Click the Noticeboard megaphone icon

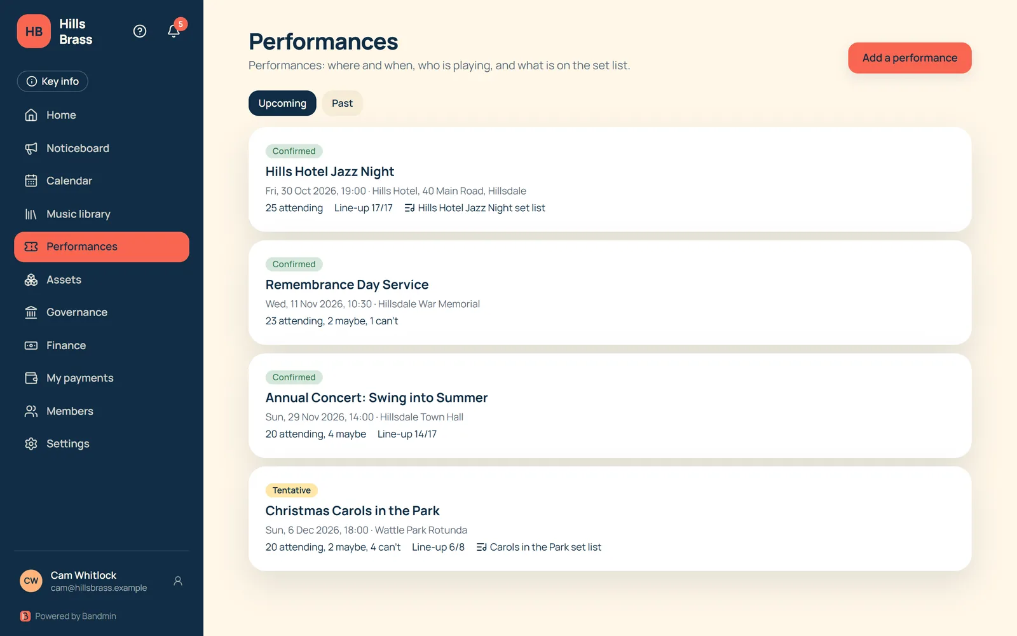coord(31,148)
